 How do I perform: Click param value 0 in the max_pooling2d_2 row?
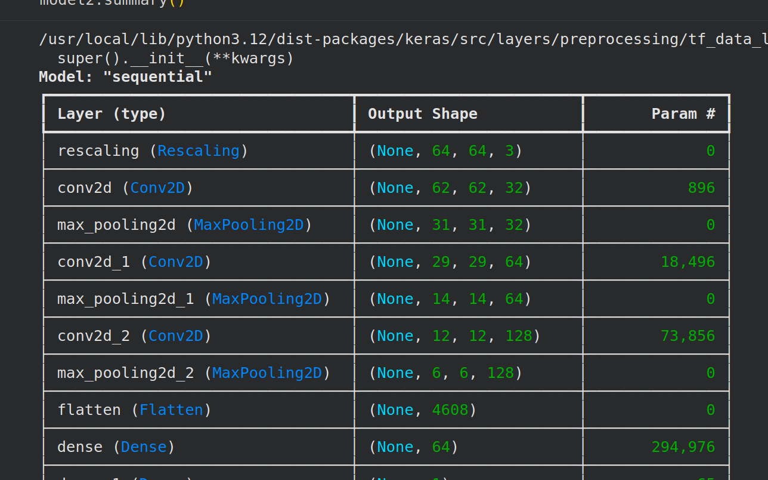711,373
